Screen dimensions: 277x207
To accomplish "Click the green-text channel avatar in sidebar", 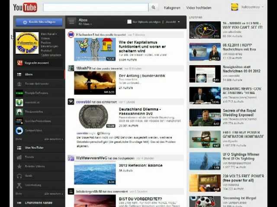I will pyautogui.click(x=19, y=93).
